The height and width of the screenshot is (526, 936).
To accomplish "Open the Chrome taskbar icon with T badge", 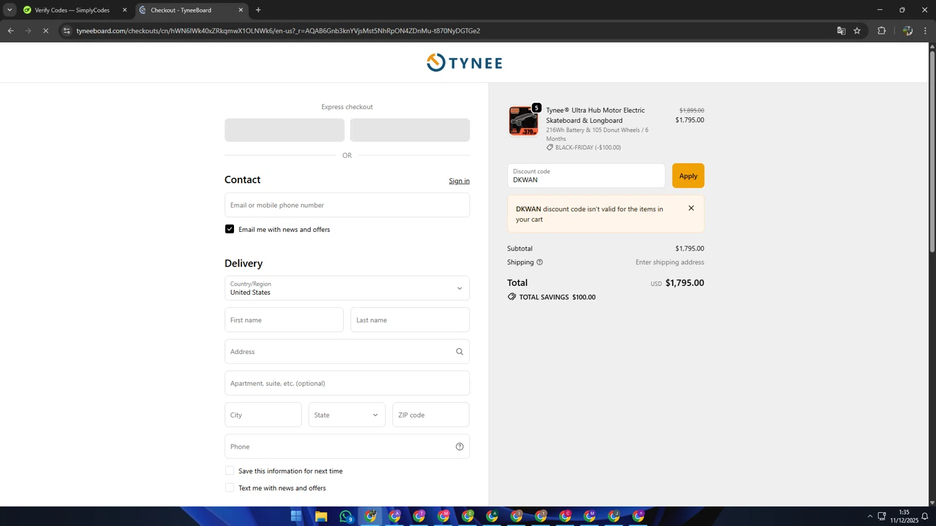I will [x=419, y=516].
